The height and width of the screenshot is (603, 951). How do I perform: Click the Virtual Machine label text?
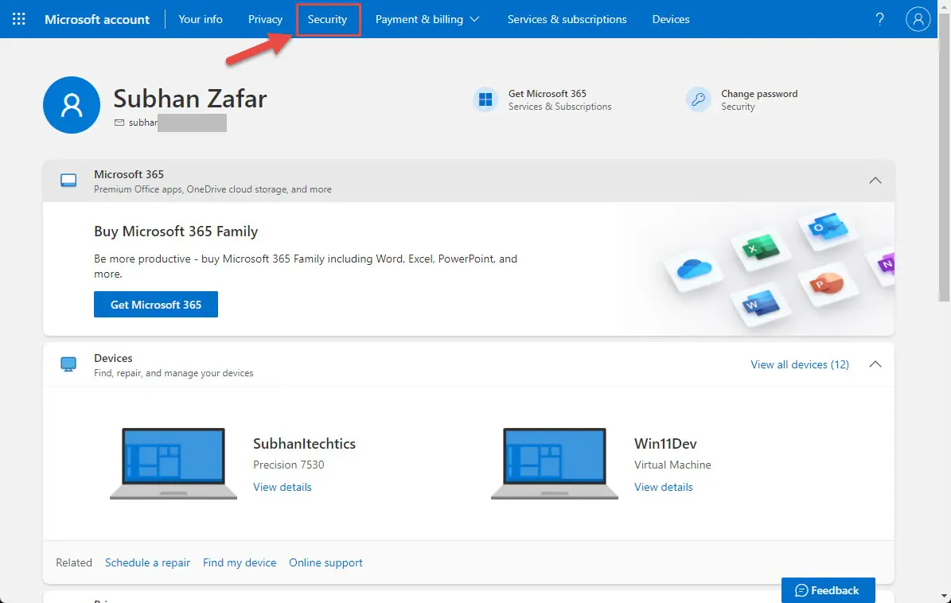click(x=672, y=465)
